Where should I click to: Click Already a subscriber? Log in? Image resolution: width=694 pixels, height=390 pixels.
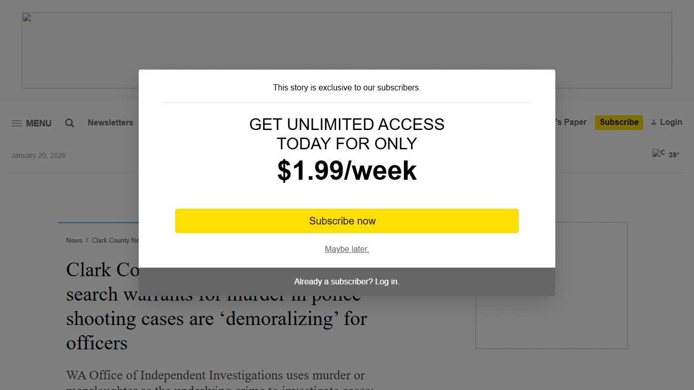click(346, 281)
